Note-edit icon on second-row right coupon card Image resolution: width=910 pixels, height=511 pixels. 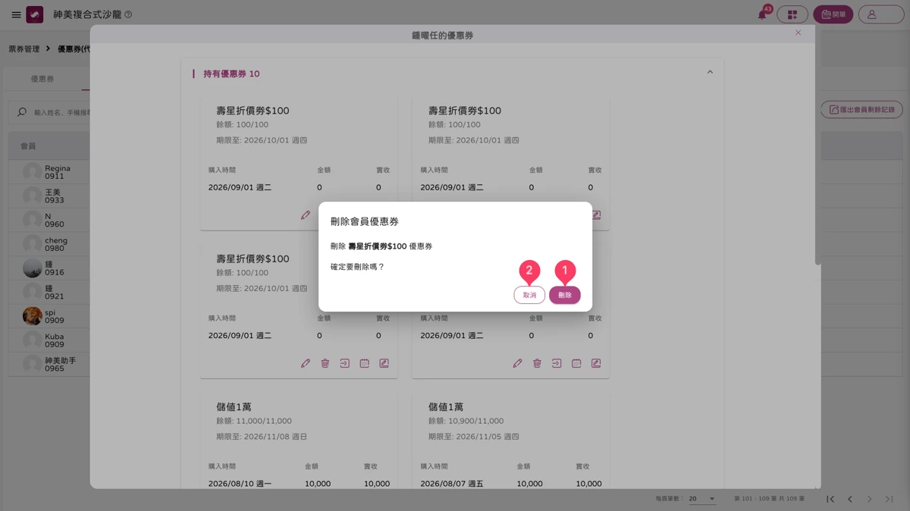(x=596, y=363)
